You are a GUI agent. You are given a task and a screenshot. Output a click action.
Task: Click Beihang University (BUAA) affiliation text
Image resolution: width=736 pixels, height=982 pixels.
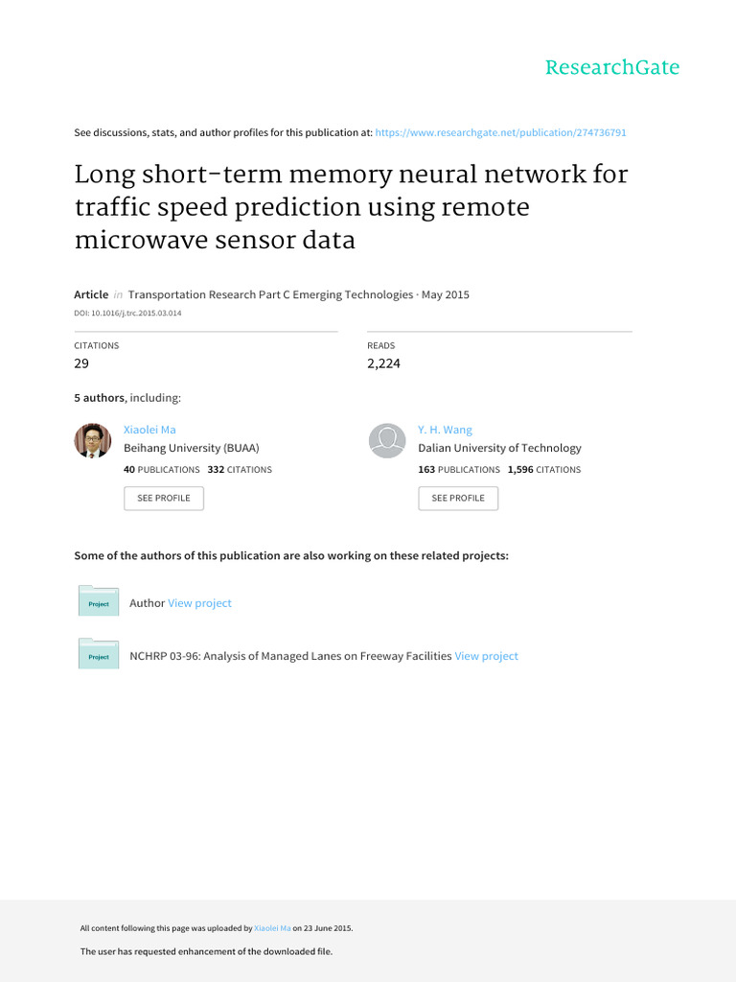(x=192, y=448)
